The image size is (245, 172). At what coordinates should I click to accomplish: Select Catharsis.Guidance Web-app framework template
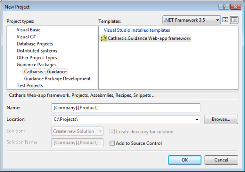[x=145, y=38]
